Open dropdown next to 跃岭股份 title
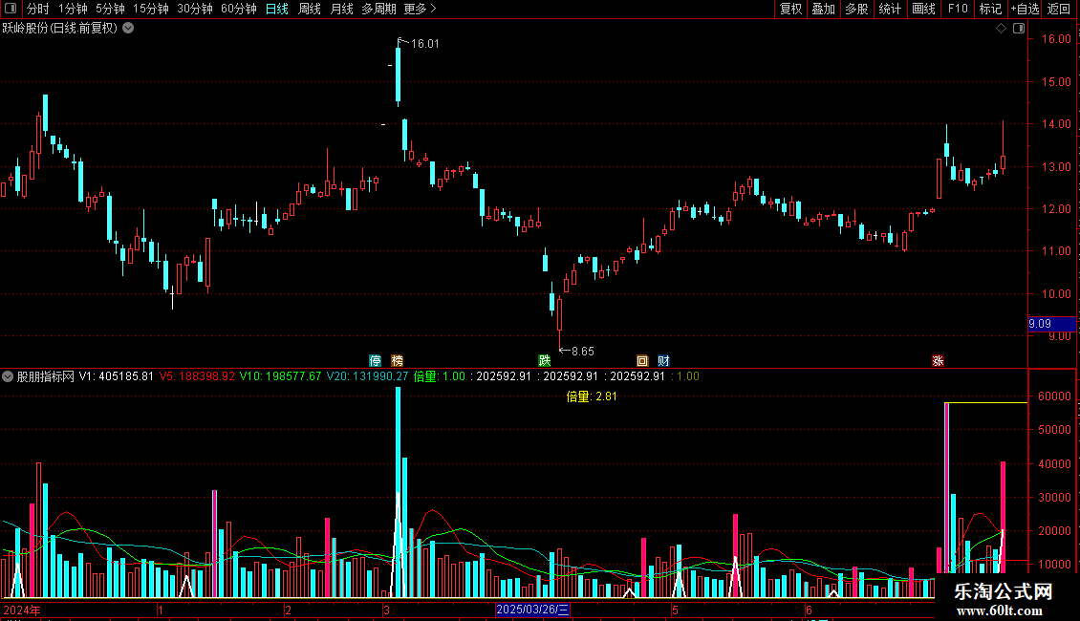This screenshot has height=621, width=1080. 128,29
